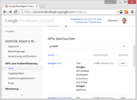This screenshot has width=137, height=100.
Task: Select the Google Developers Console browser tab
Action: [21, 6]
